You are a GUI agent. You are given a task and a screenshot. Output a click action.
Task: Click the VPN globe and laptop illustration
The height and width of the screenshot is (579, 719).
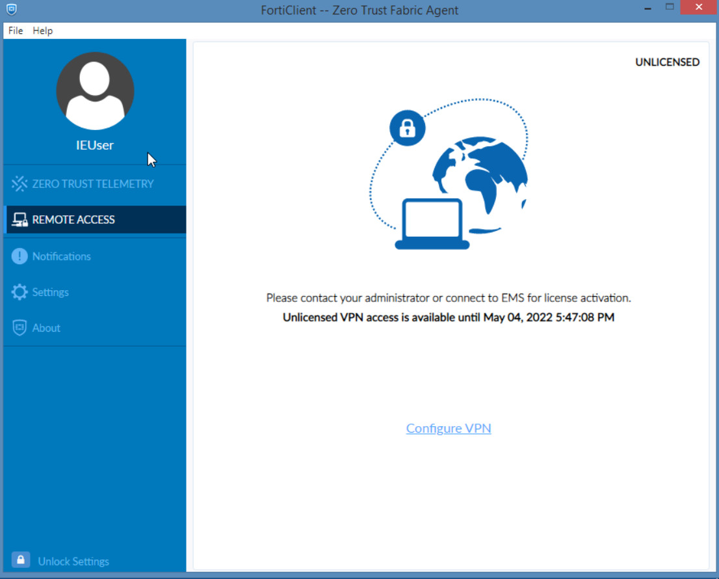449,174
